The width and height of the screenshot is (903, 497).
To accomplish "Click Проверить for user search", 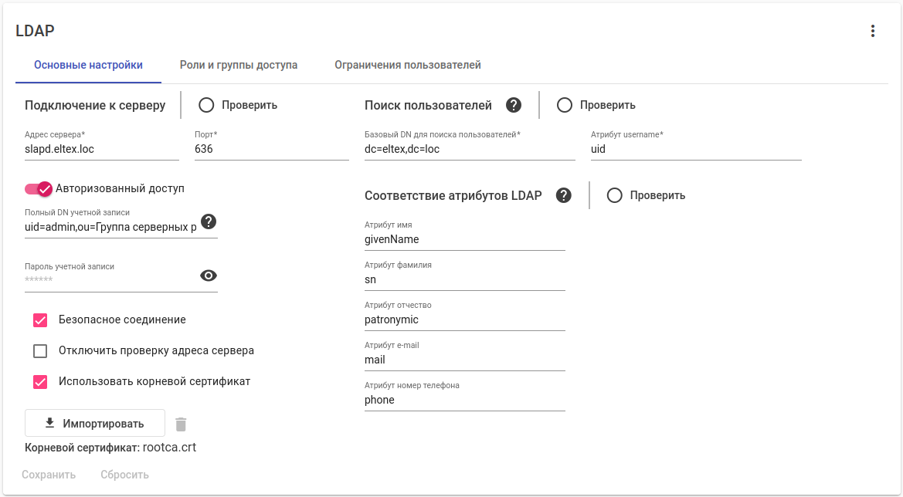I will (596, 105).
